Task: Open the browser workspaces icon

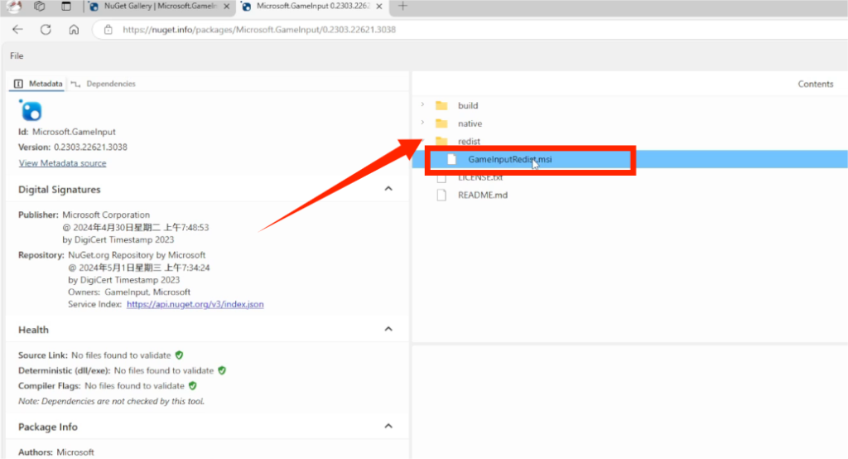Action: point(39,7)
